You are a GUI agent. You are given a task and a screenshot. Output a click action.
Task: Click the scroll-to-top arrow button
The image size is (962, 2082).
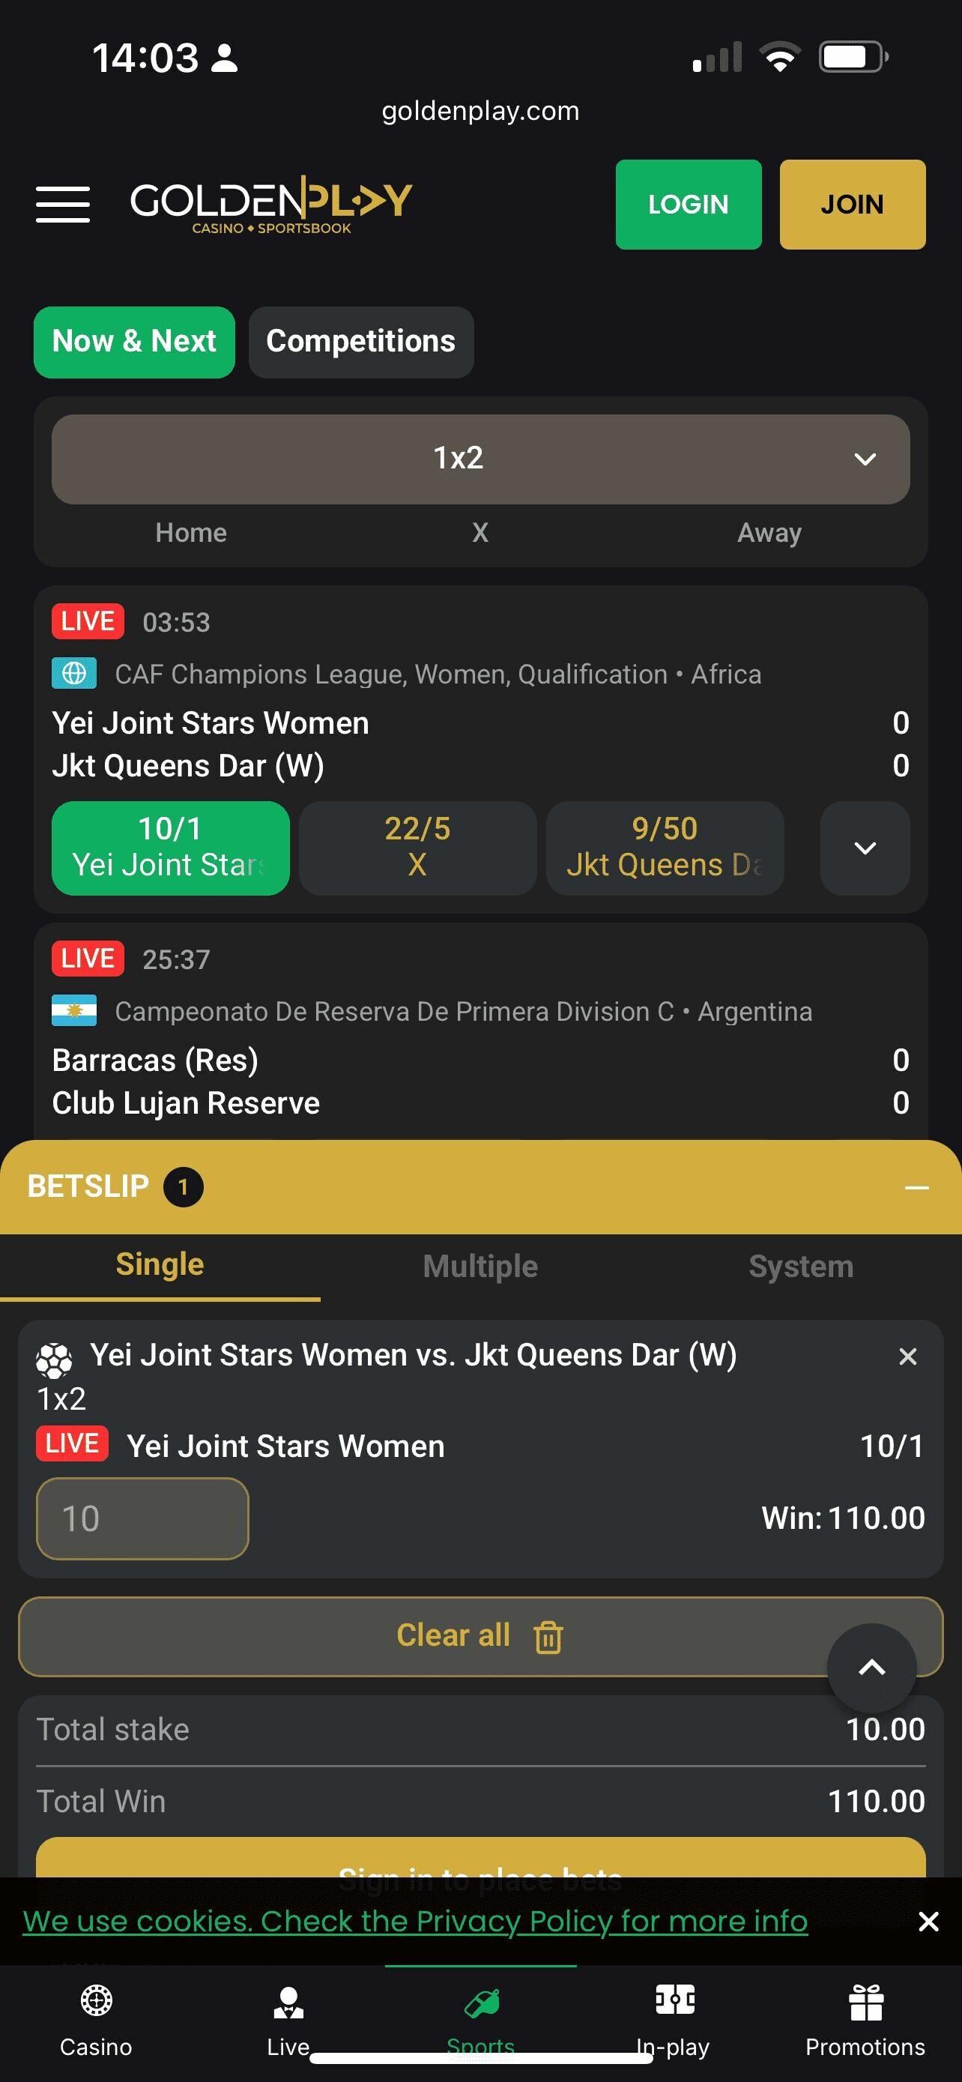(871, 1668)
